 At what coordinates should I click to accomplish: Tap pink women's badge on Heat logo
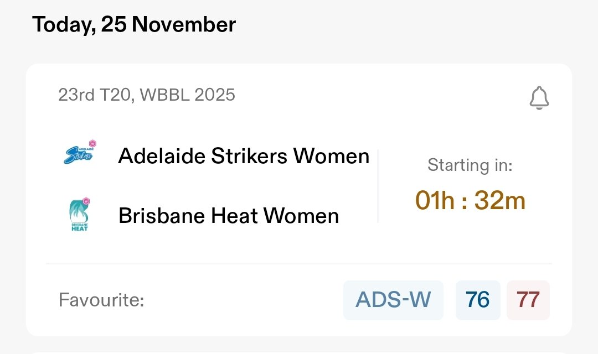(86, 201)
